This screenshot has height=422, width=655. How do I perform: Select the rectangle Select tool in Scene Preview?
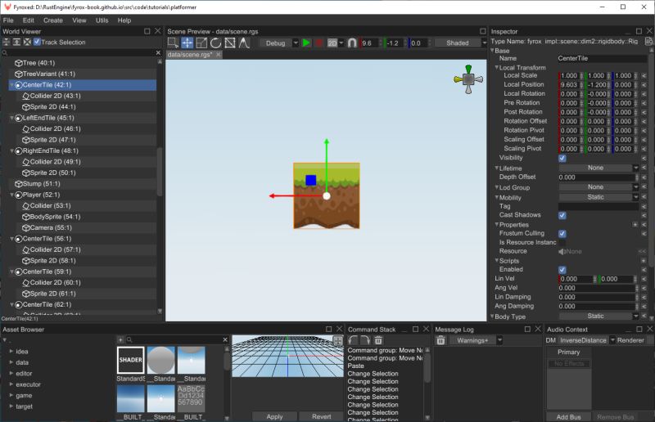[x=173, y=43]
